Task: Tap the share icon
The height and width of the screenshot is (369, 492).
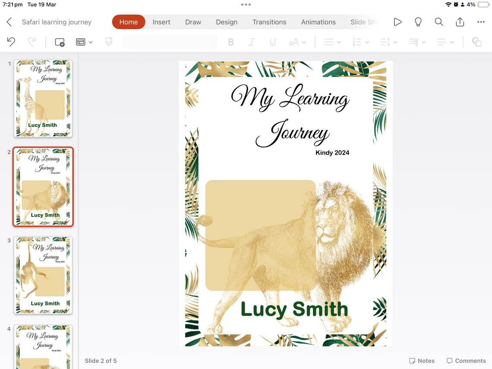Action: [460, 22]
